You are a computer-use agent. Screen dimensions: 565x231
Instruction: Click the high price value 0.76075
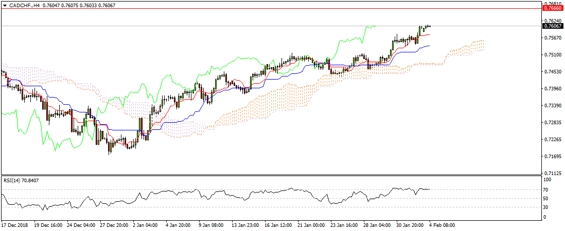pos(69,6)
